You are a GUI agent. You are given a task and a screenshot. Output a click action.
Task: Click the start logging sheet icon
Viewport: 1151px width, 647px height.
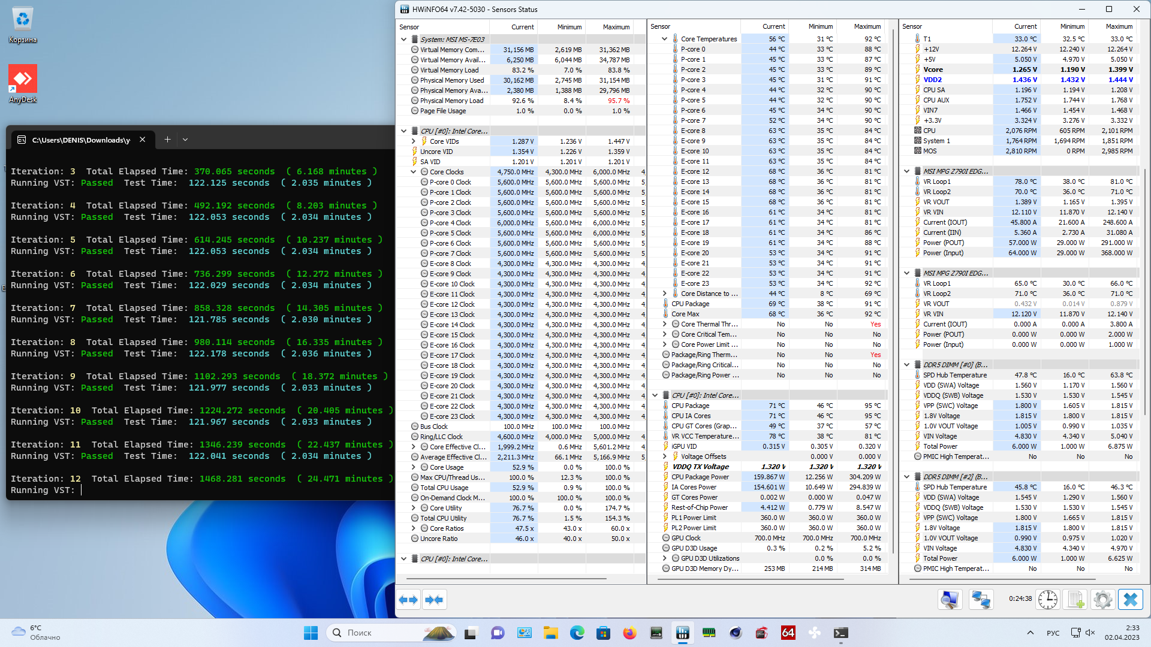click(1075, 600)
